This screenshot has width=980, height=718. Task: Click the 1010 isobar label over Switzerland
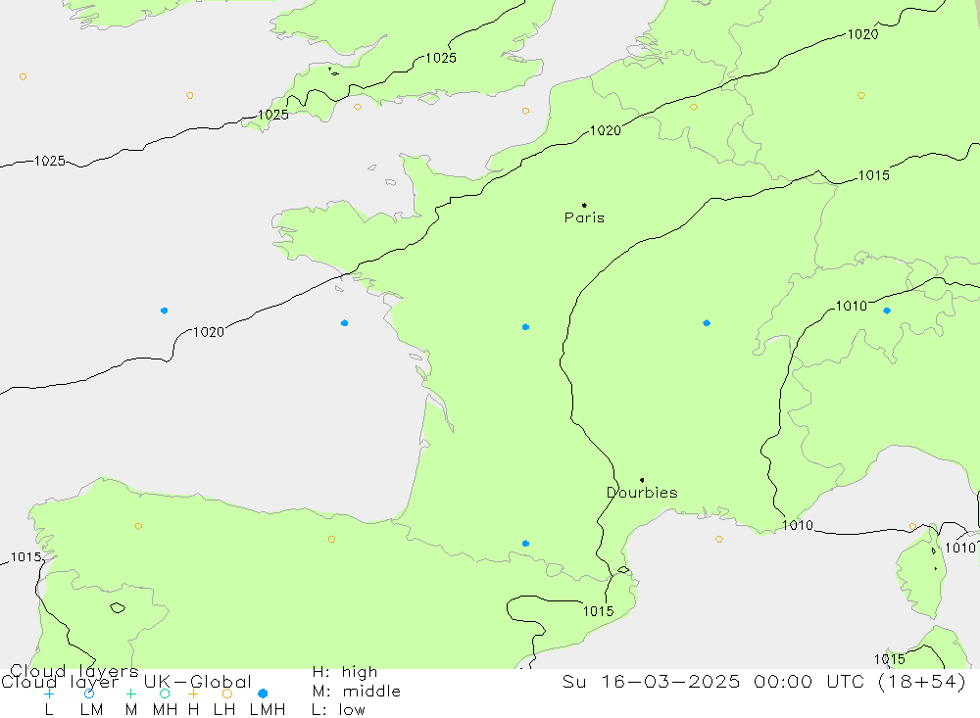coord(852,307)
